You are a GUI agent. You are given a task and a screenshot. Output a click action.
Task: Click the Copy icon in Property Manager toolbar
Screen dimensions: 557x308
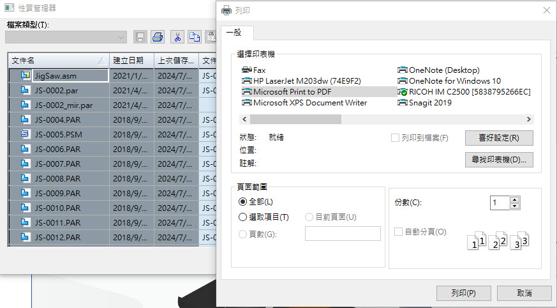pyautogui.click(x=195, y=37)
